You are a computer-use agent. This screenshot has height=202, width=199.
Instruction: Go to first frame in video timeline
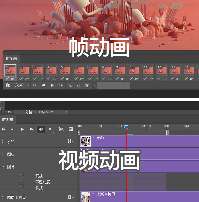pos(4,129)
